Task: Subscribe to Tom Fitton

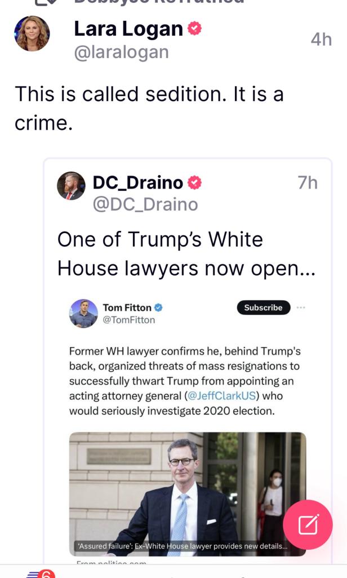Action: click(263, 308)
